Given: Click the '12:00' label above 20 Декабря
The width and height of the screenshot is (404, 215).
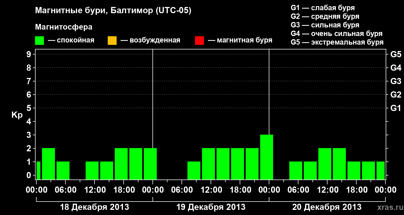Looking at the screenshot, I should 327,190.
